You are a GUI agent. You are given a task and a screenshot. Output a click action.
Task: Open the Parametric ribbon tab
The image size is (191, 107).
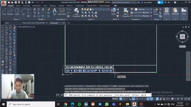pyautogui.click(x=36, y=6)
